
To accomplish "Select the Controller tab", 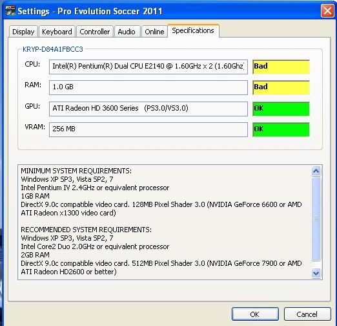I will [x=95, y=32].
